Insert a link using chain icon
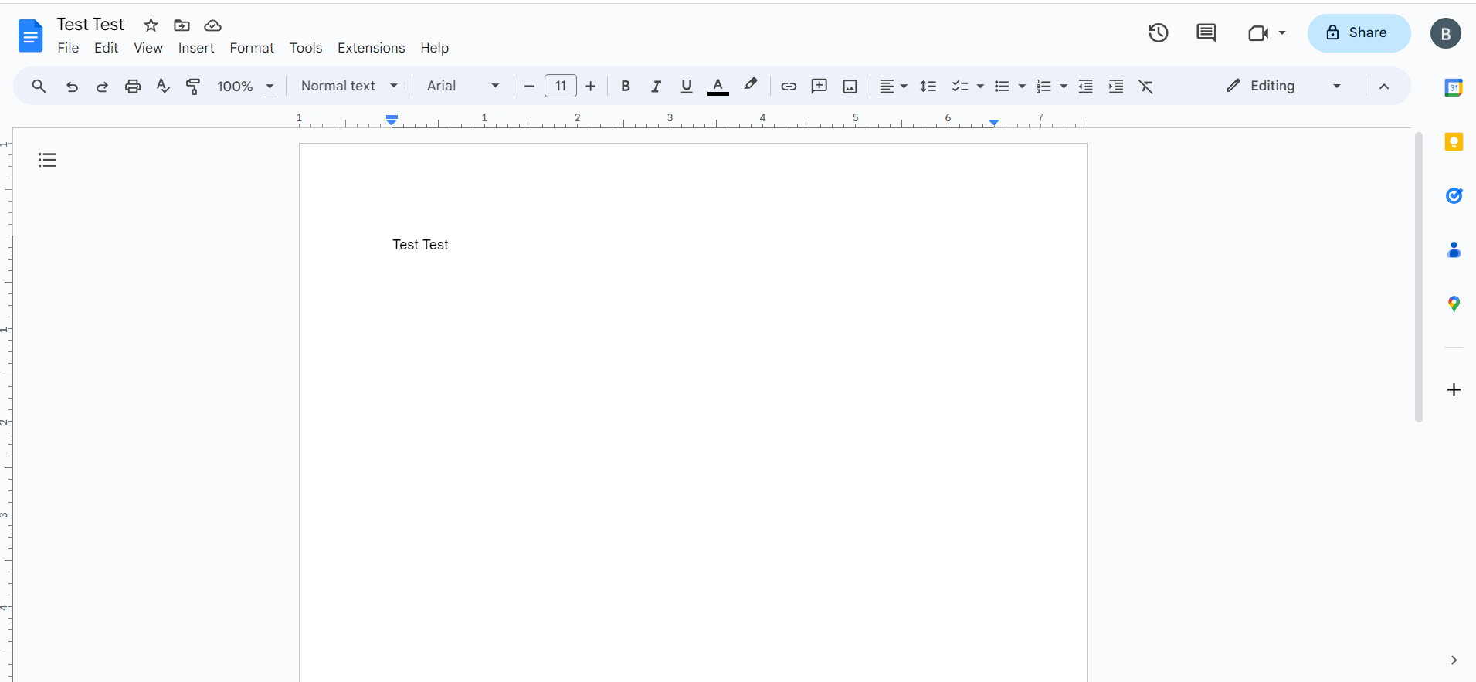 [x=788, y=86]
